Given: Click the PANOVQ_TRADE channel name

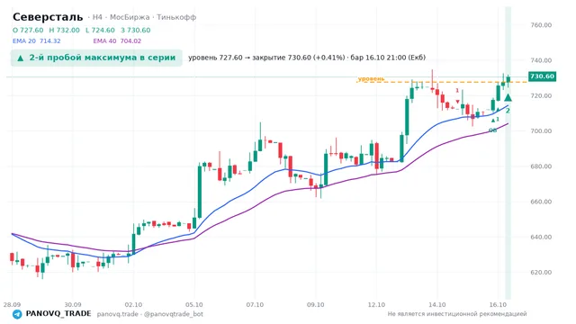Looking at the screenshot, I should coord(58,314).
